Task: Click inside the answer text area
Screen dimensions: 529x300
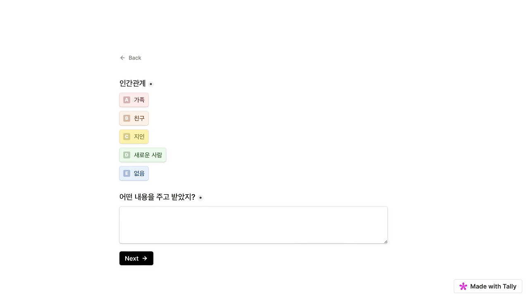Action: click(x=253, y=225)
